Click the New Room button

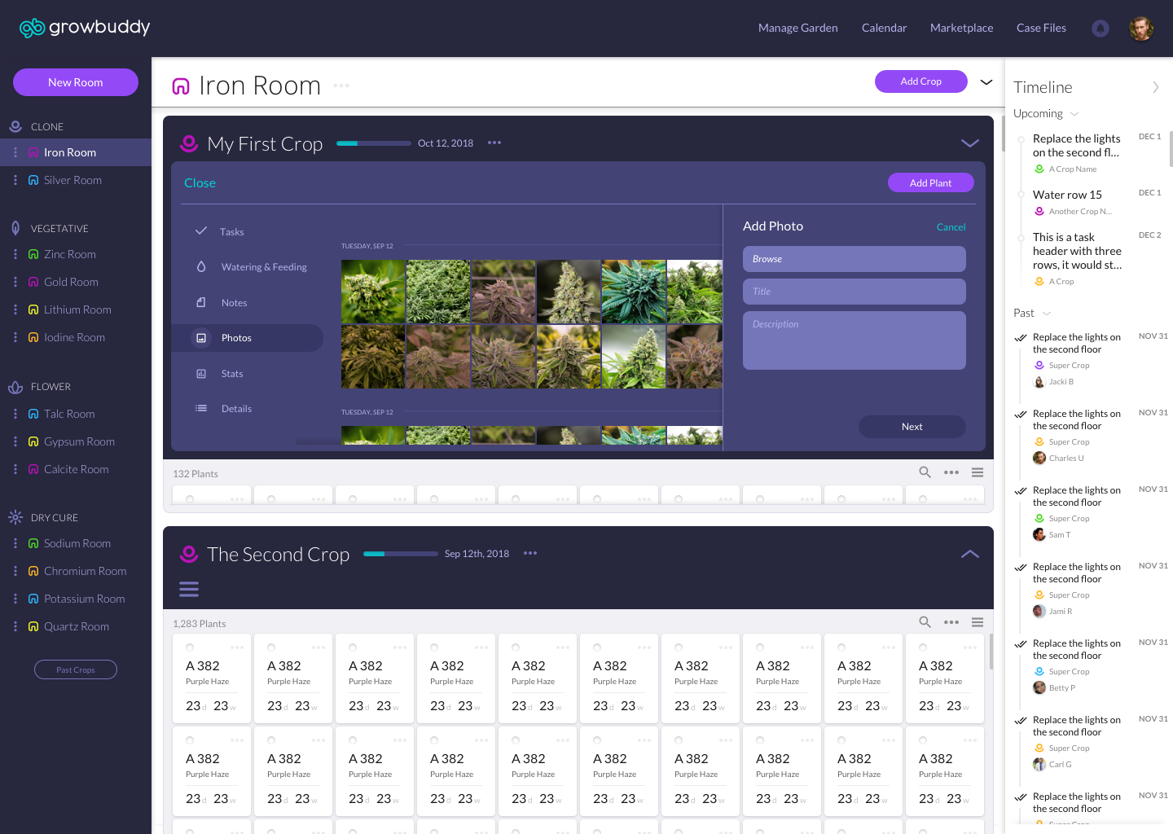(x=76, y=82)
